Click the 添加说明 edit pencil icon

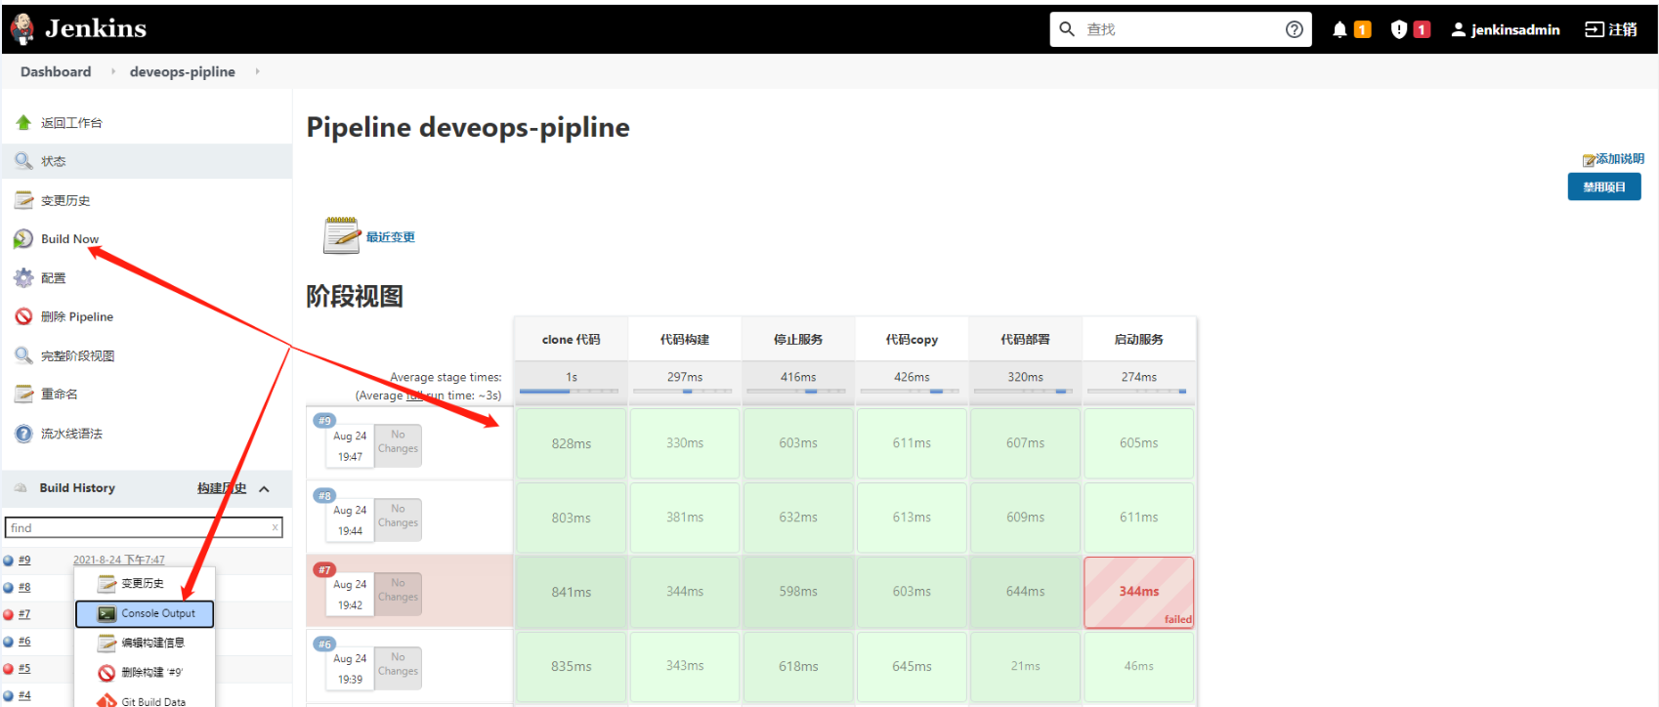click(1589, 160)
